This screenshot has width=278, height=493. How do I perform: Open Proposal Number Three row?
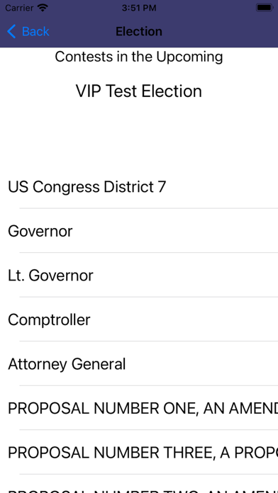pyautogui.click(x=139, y=453)
